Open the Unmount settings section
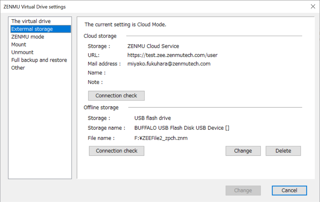Image resolution: width=320 pixels, height=202 pixels. [x=22, y=52]
